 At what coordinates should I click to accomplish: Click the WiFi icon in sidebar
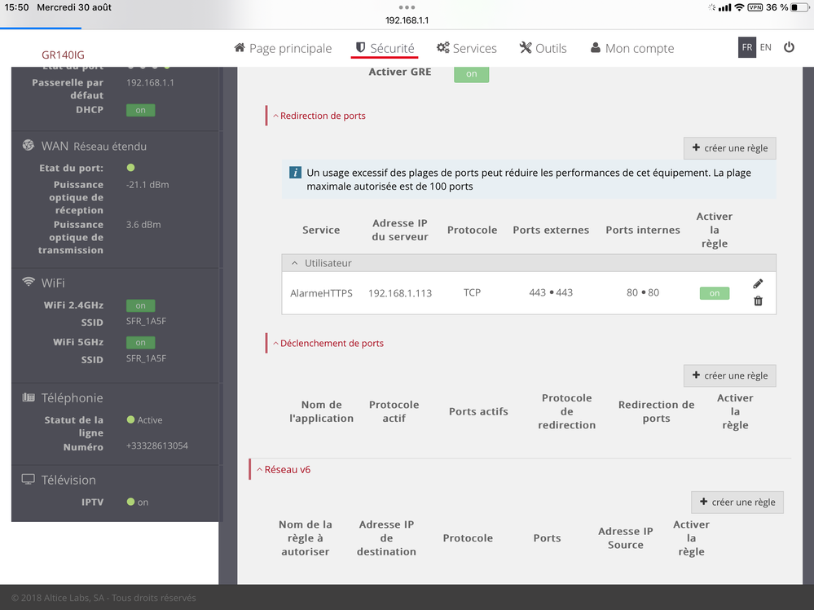coord(29,283)
